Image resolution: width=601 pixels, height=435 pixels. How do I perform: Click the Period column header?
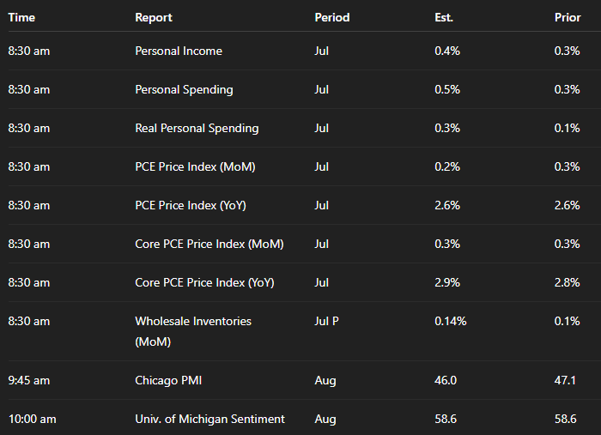(x=332, y=18)
